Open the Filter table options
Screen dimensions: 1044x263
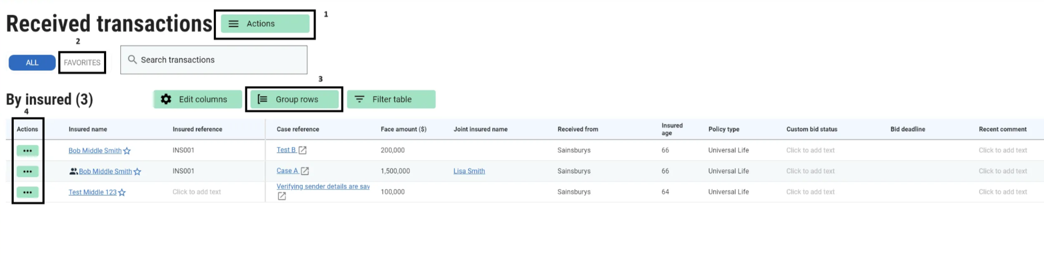391,99
